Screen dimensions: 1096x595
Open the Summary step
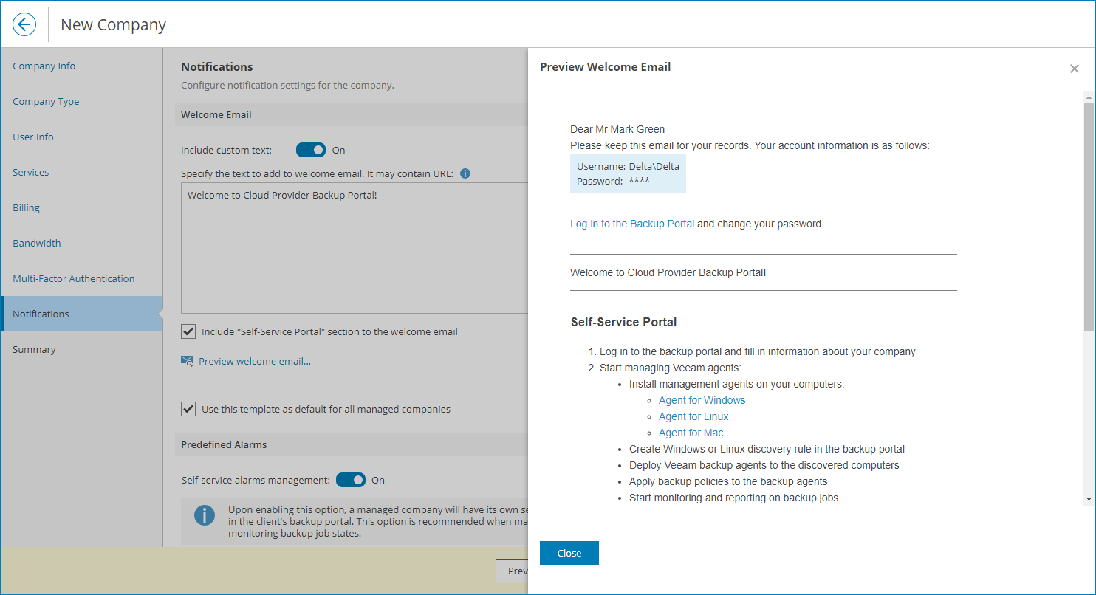point(34,349)
